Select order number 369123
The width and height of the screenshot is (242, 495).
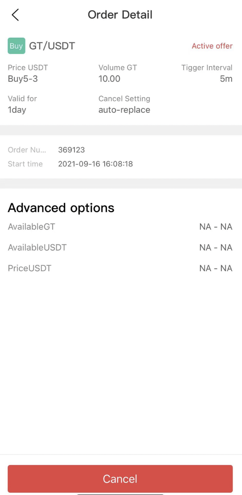71,150
